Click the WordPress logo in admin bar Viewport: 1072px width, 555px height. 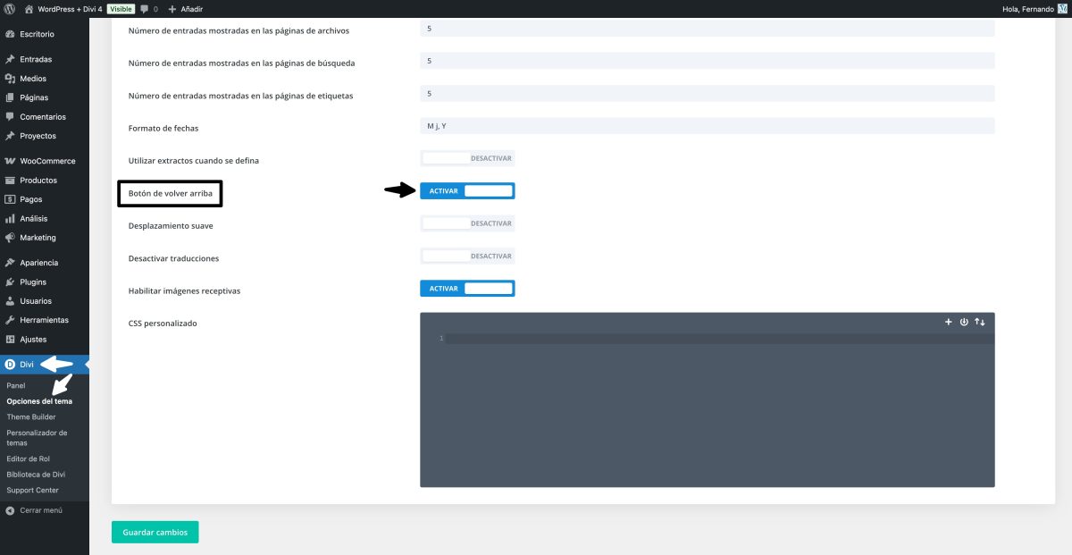[x=10, y=9]
